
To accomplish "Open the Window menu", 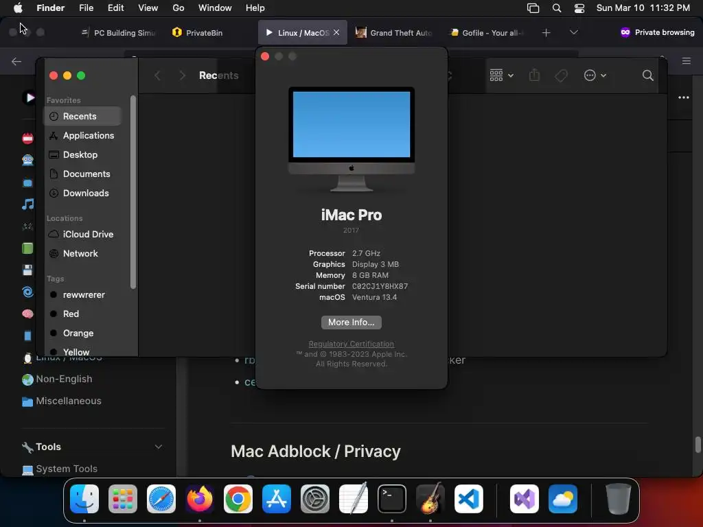I will tap(215, 8).
